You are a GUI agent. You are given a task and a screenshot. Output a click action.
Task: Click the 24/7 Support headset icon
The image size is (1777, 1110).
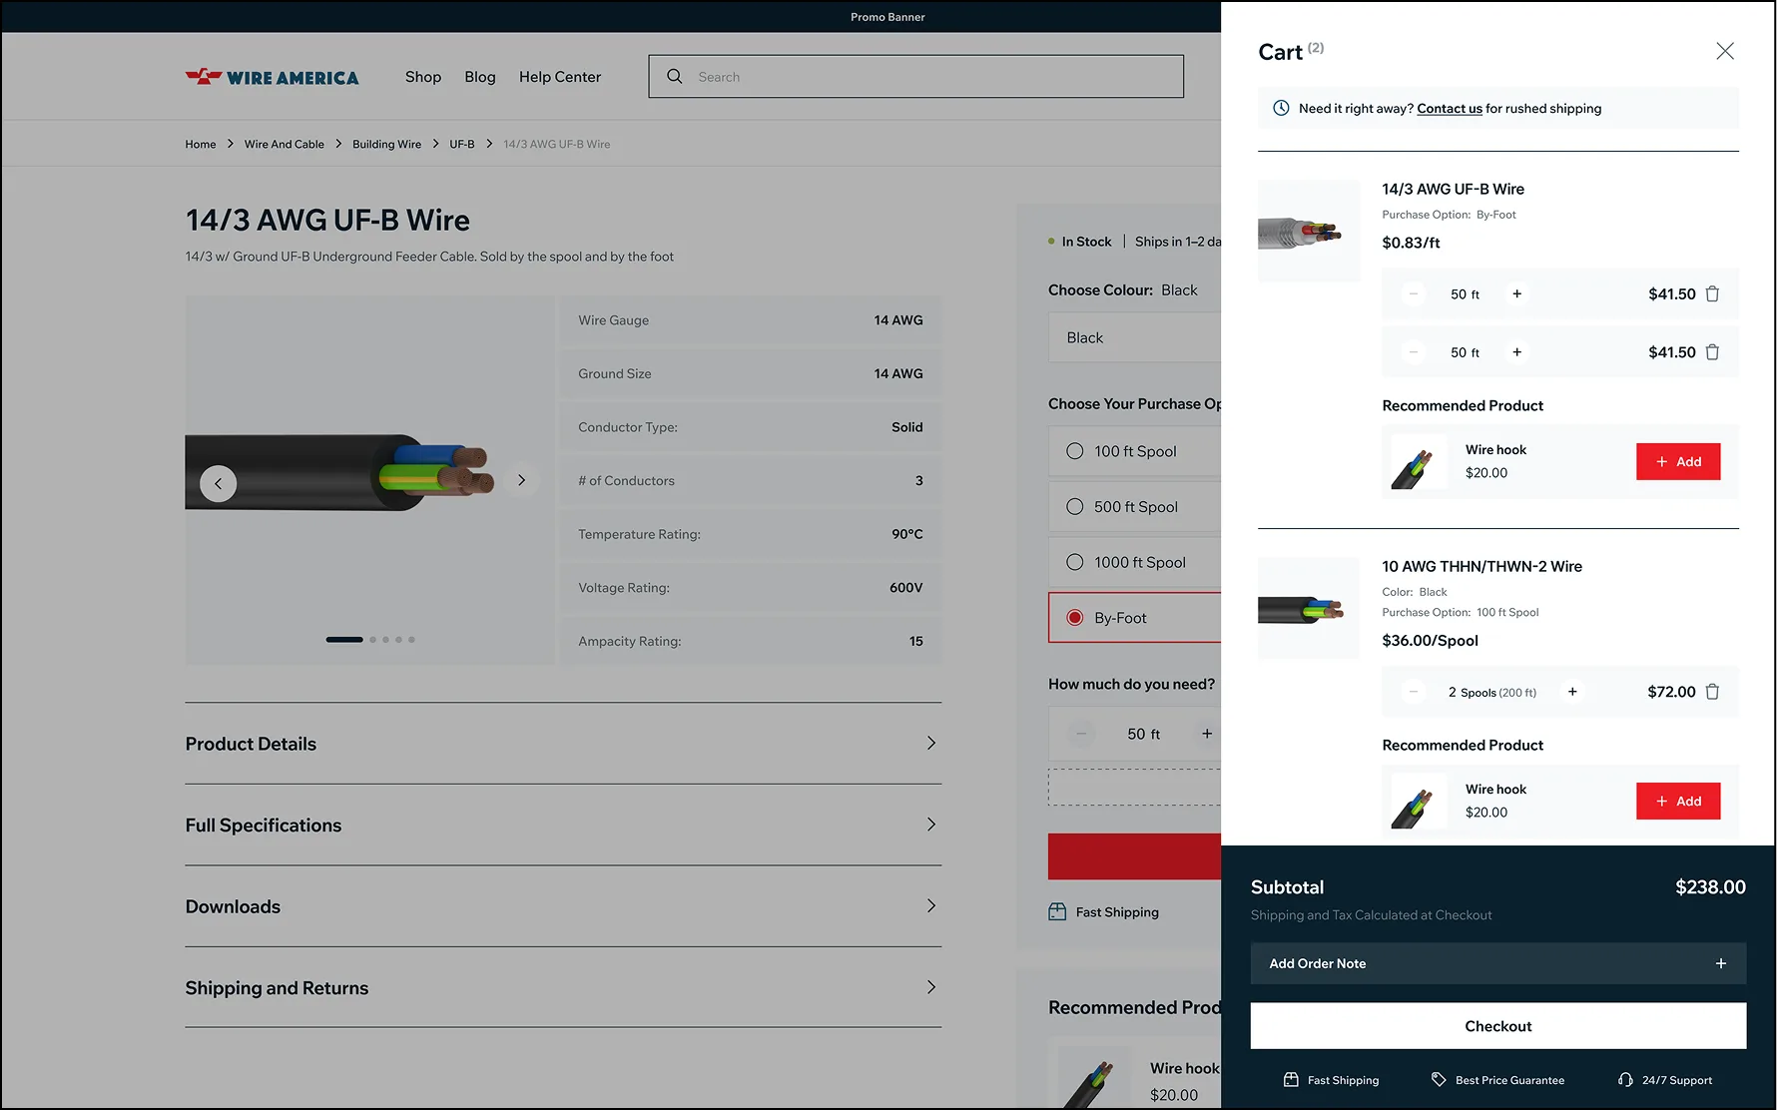point(1625,1079)
